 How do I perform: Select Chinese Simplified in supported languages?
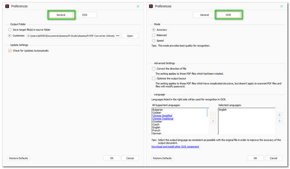click(x=162, y=116)
